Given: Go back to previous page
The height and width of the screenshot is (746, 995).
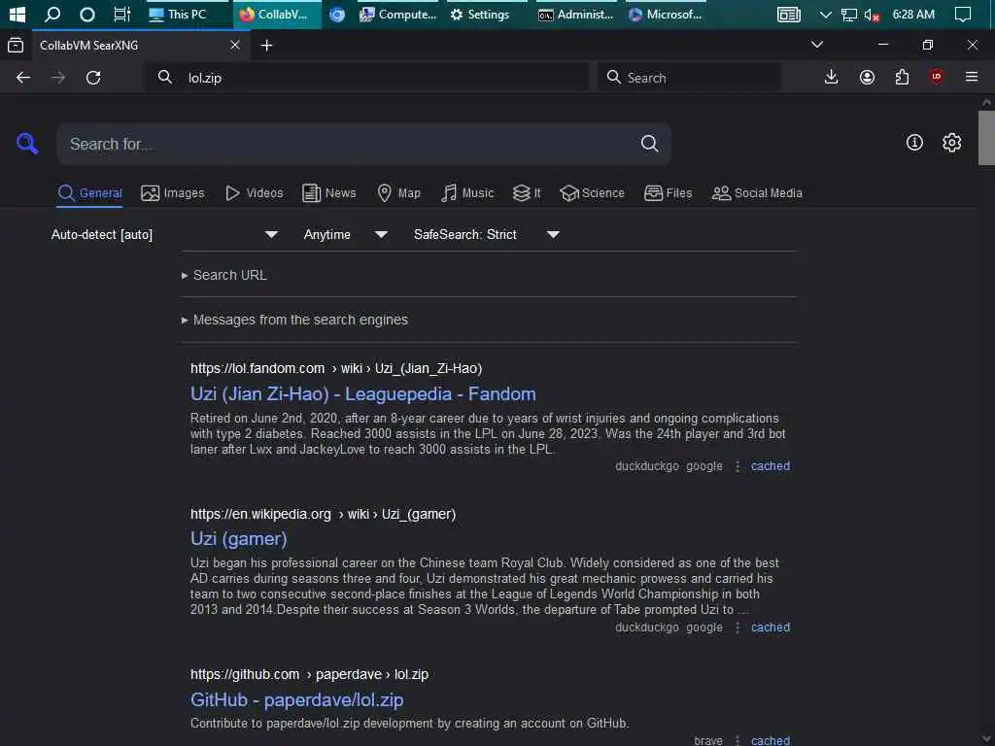Looking at the screenshot, I should pyautogui.click(x=23, y=78).
